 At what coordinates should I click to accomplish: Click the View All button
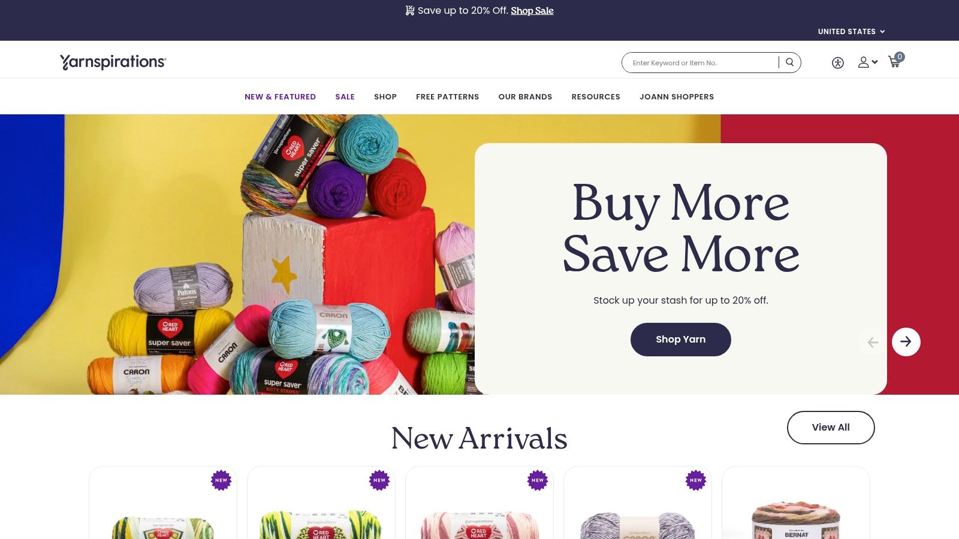pos(831,428)
